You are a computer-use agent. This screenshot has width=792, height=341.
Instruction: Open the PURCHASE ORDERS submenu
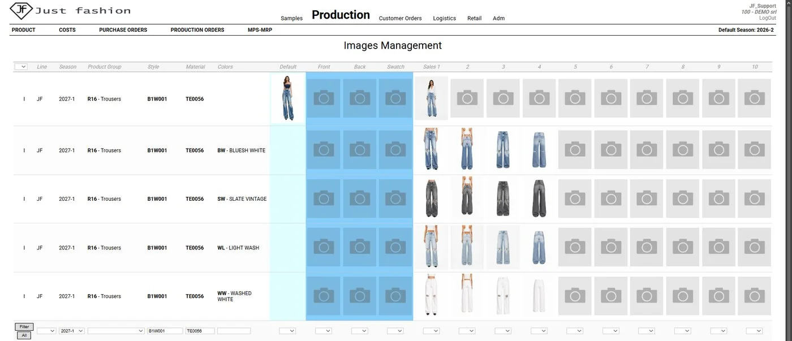123,30
